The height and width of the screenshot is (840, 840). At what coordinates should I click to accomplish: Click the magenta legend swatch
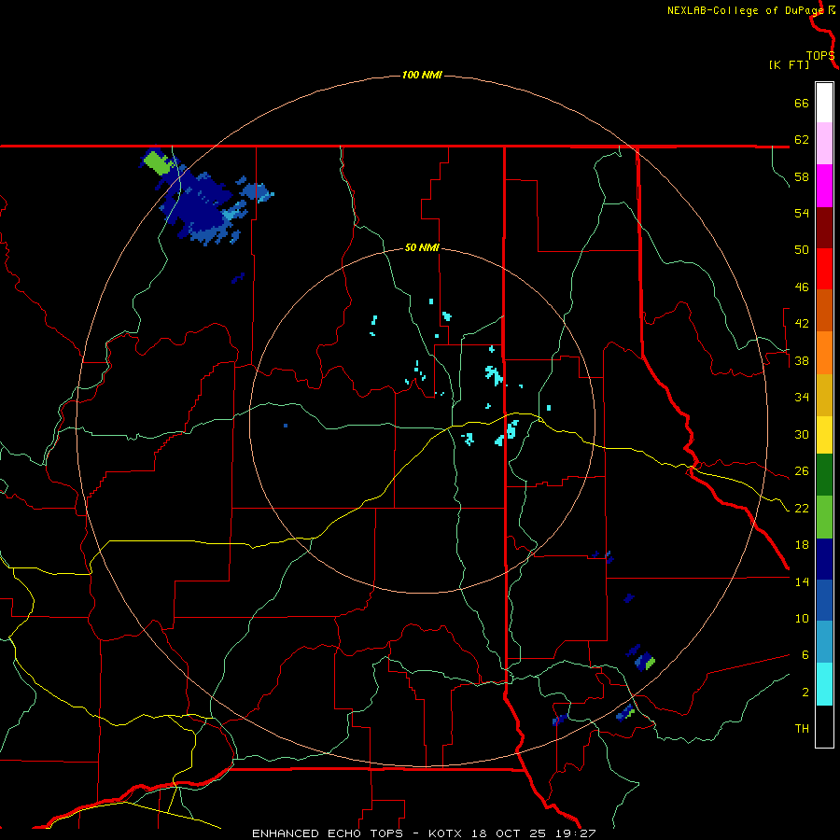point(824,186)
